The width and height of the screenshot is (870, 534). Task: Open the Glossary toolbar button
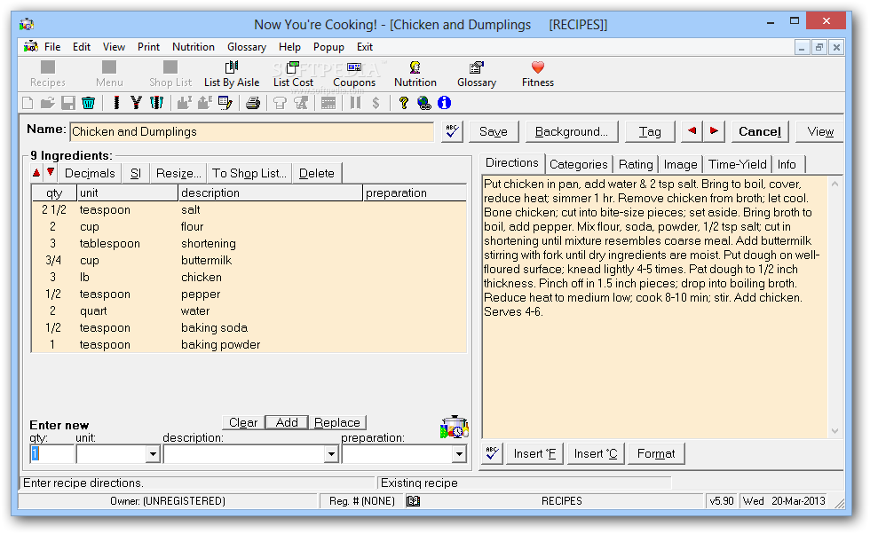tap(477, 75)
